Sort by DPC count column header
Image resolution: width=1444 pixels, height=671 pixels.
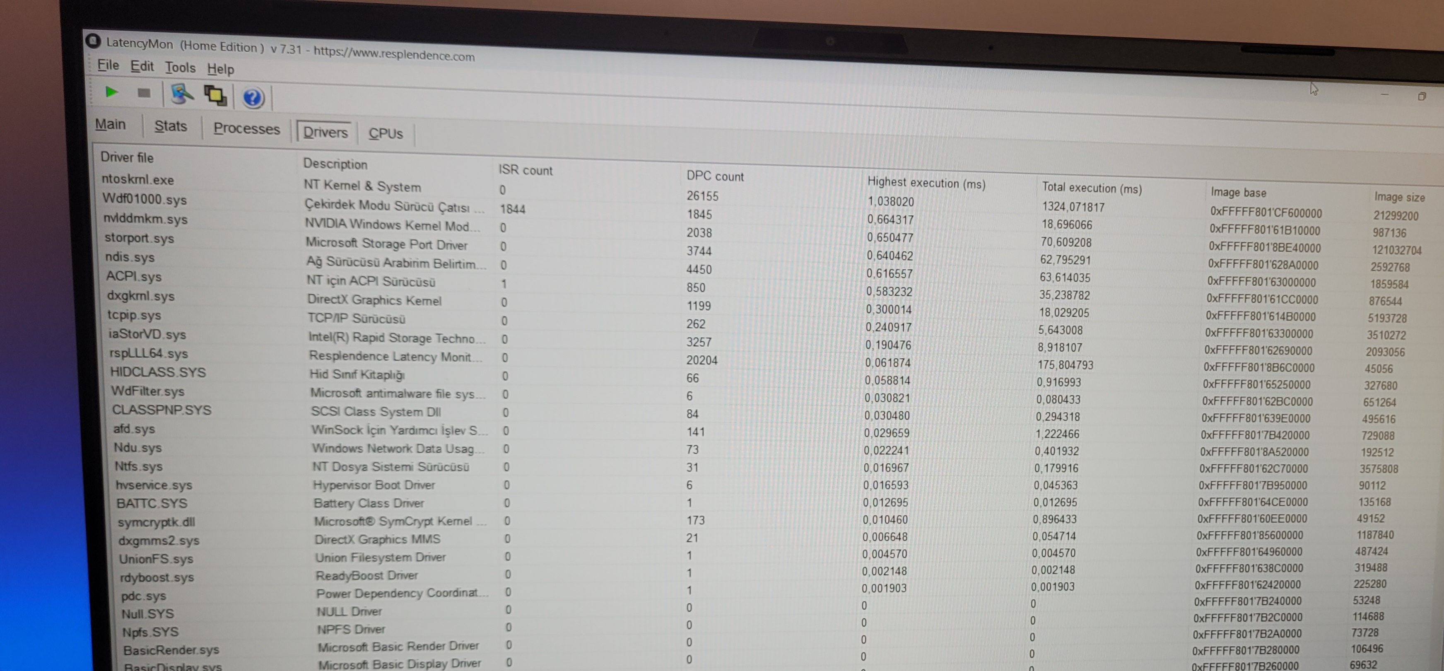(715, 176)
